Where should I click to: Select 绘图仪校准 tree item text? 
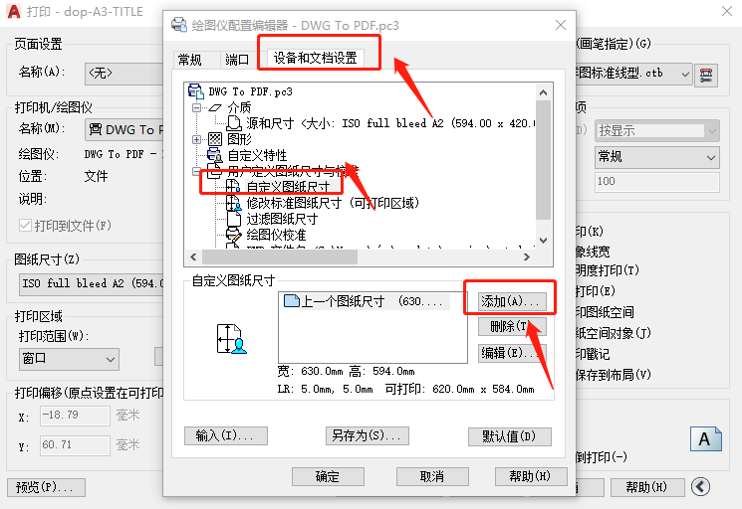(276, 235)
